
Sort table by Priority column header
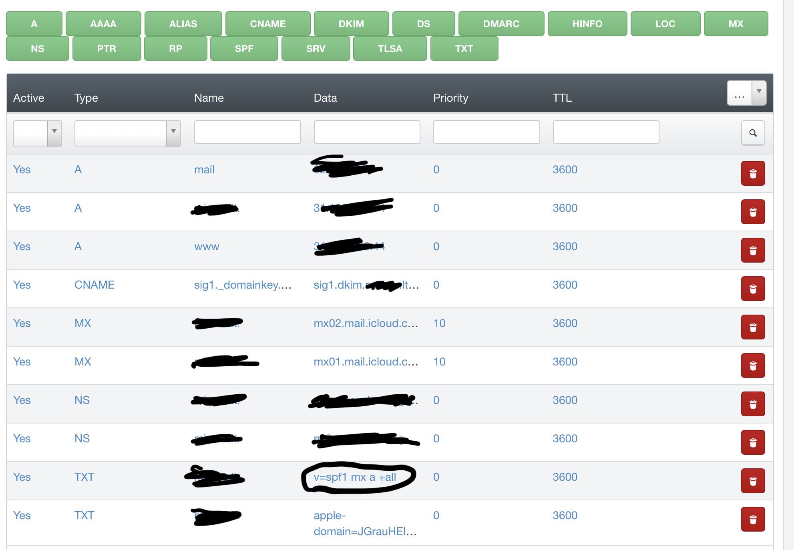point(450,98)
